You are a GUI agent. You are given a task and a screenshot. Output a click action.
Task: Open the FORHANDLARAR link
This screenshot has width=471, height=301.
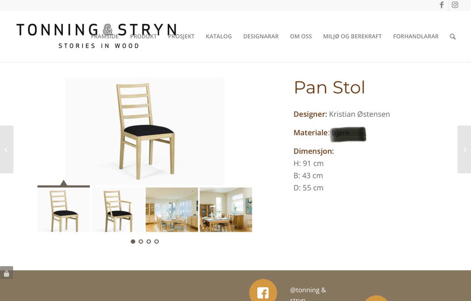click(x=416, y=36)
